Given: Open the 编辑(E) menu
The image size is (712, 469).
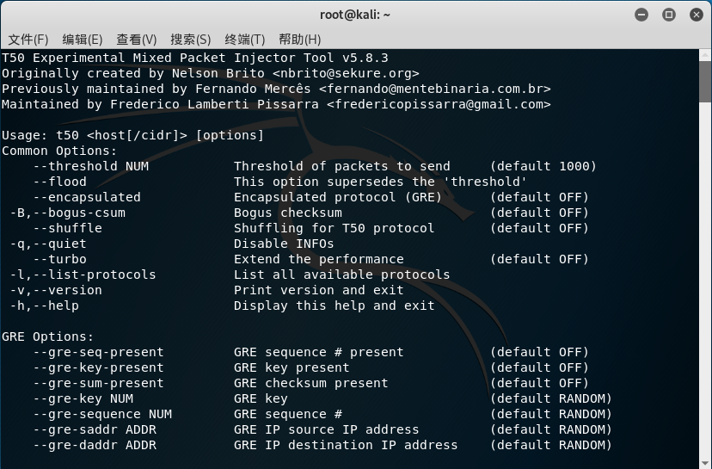Looking at the screenshot, I should click(x=83, y=40).
